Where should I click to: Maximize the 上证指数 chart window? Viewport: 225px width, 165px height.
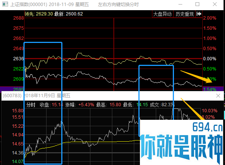point(197,4)
